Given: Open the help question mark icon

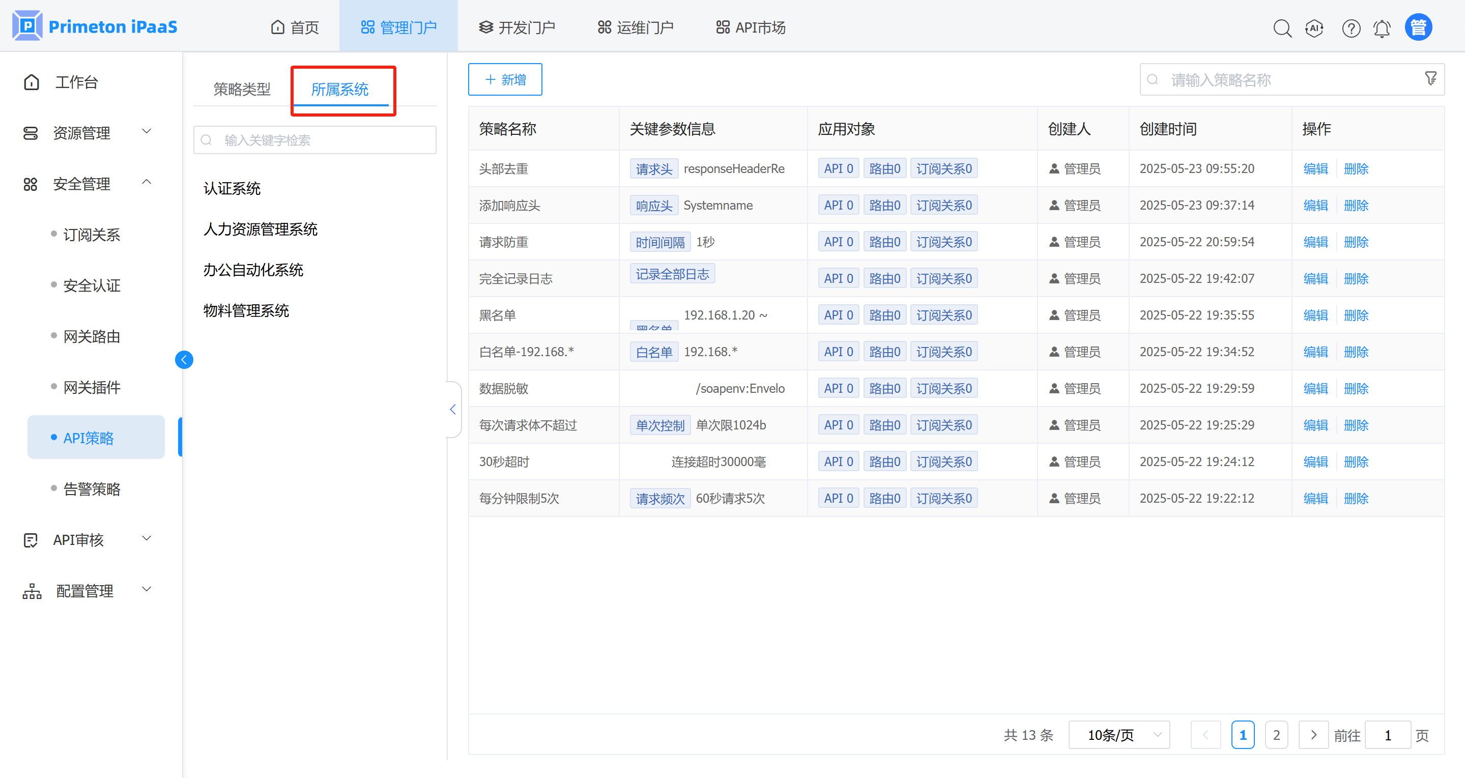Looking at the screenshot, I should 1351,28.
